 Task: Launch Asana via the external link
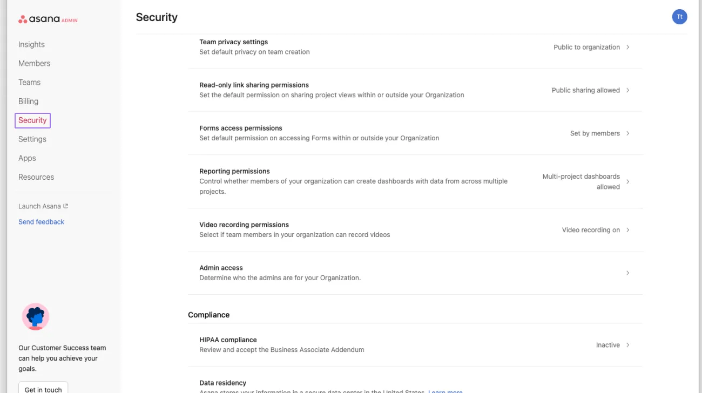[43, 206]
